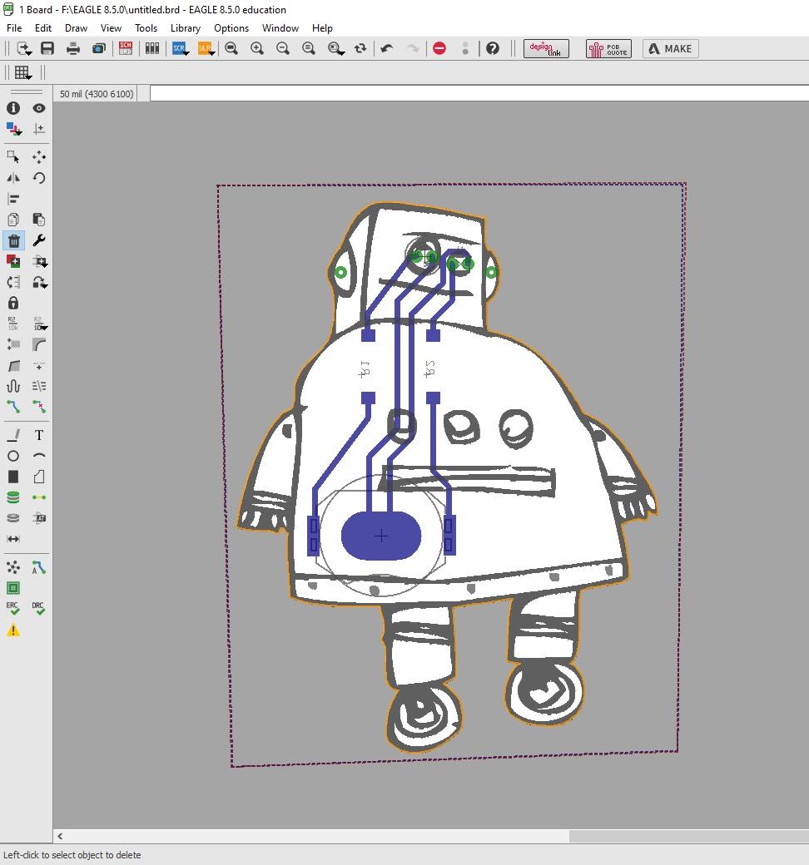
Task: Select the Delete trash can tool
Action: pos(13,240)
